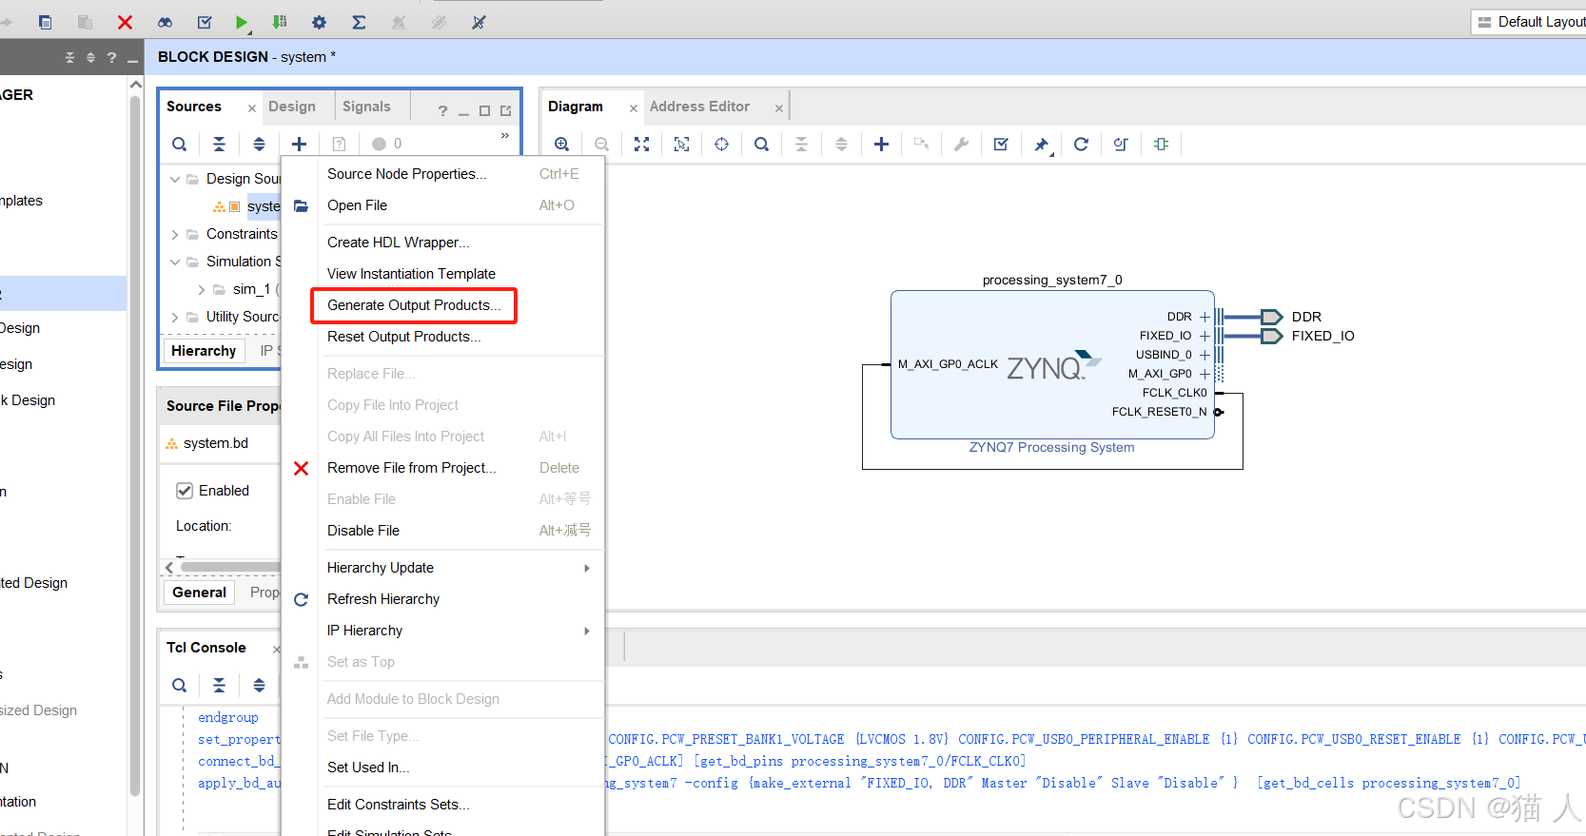Click the green chip-shaped icon in Diagram toolbar
1586x836 pixels.
(1161, 144)
